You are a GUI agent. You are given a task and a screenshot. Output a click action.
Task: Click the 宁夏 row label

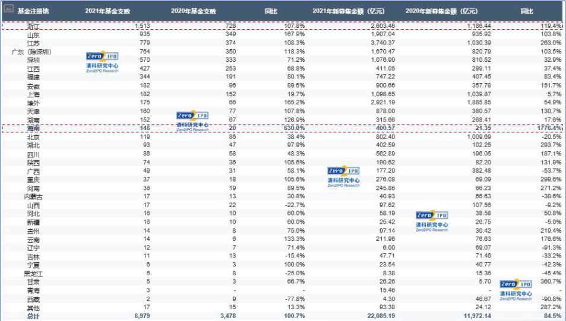click(33, 265)
